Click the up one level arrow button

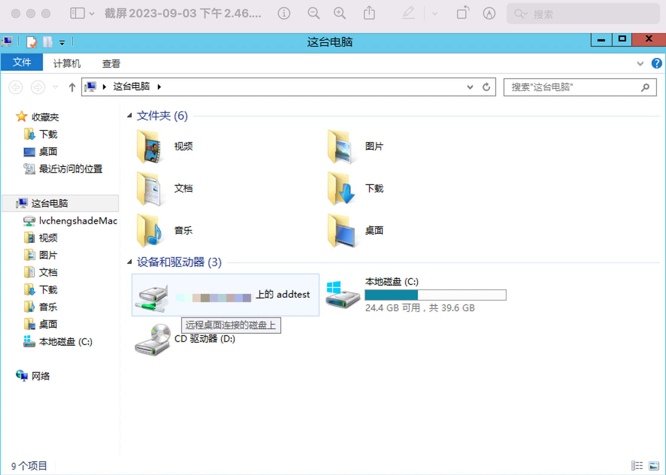[x=72, y=87]
